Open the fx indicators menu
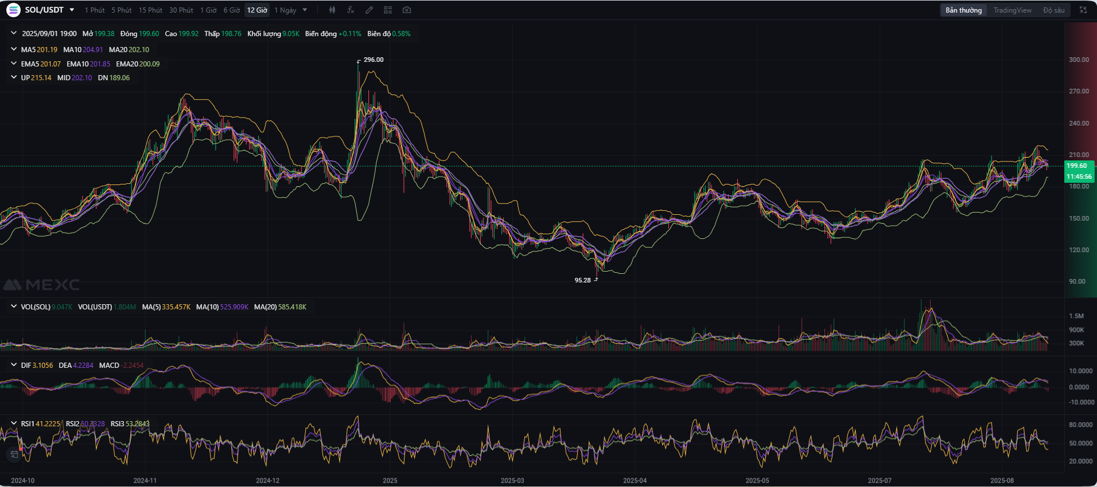This screenshot has height=487, width=1097. pyautogui.click(x=351, y=10)
